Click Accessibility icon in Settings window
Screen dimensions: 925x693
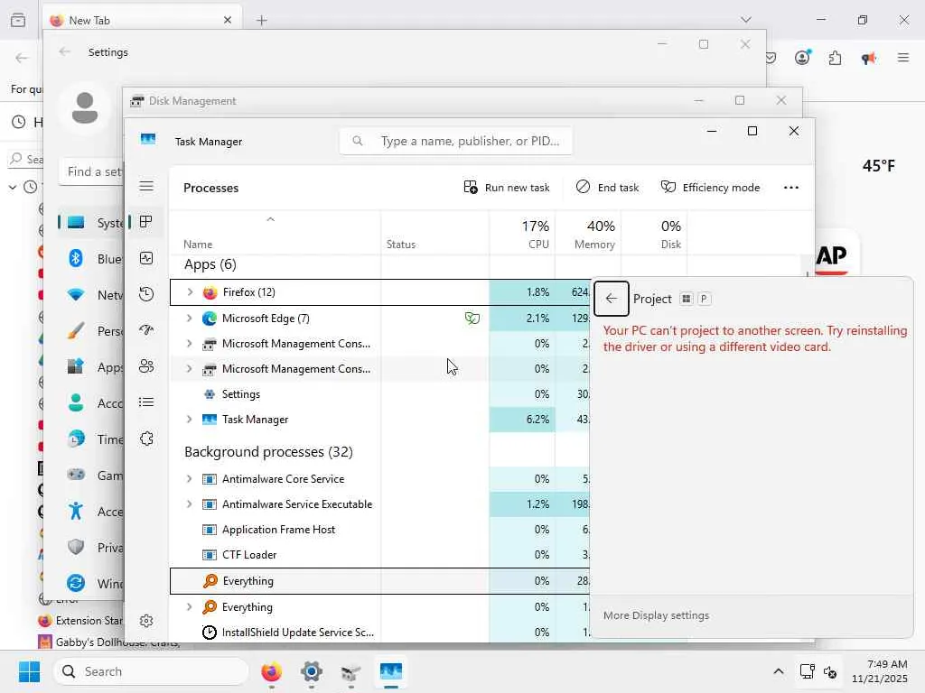76,511
